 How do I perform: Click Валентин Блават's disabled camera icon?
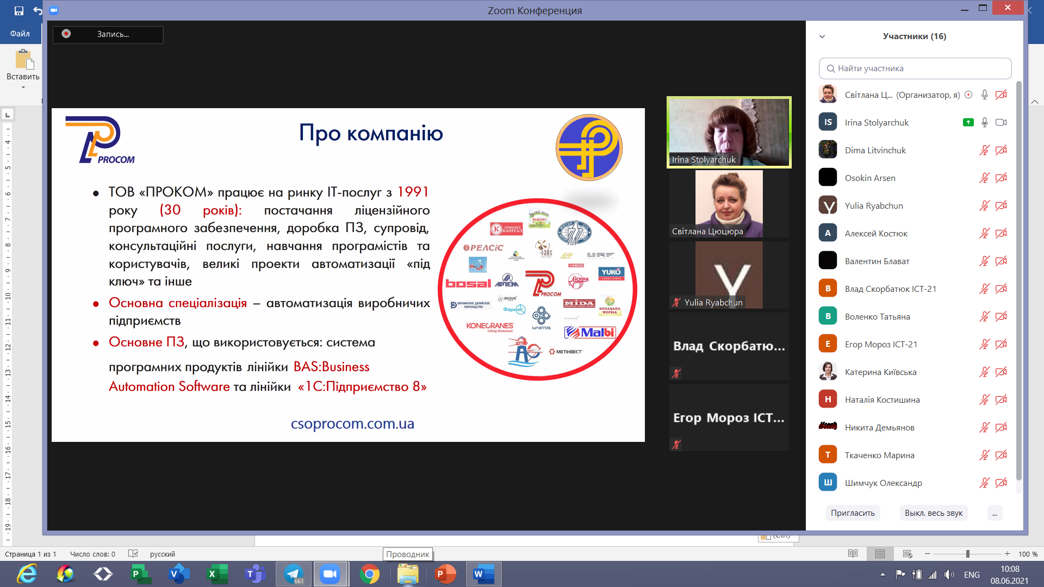[1001, 261]
